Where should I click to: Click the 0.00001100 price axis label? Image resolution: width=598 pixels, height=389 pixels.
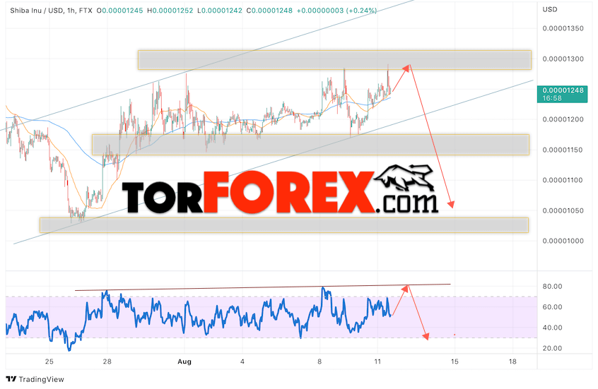pos(563,180)
